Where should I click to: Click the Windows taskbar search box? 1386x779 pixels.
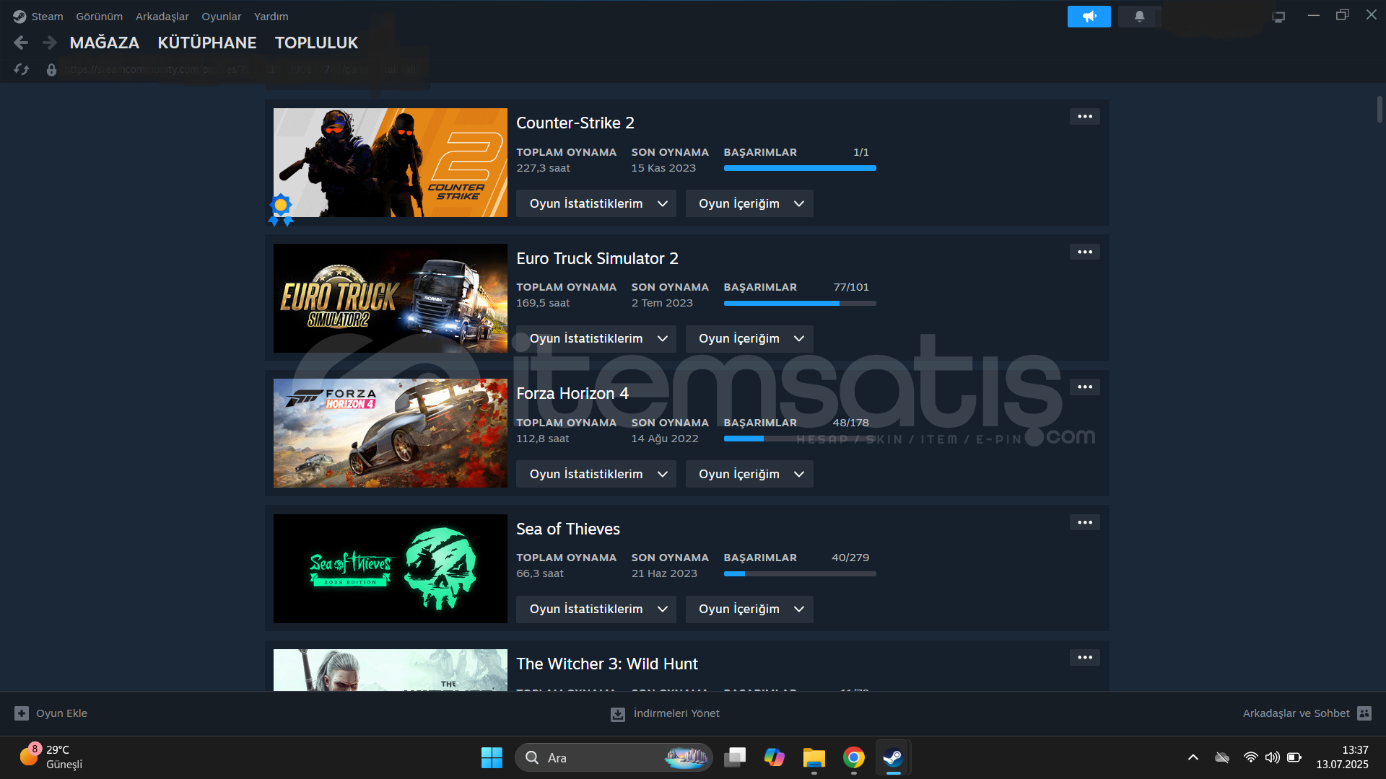point(614,757)
